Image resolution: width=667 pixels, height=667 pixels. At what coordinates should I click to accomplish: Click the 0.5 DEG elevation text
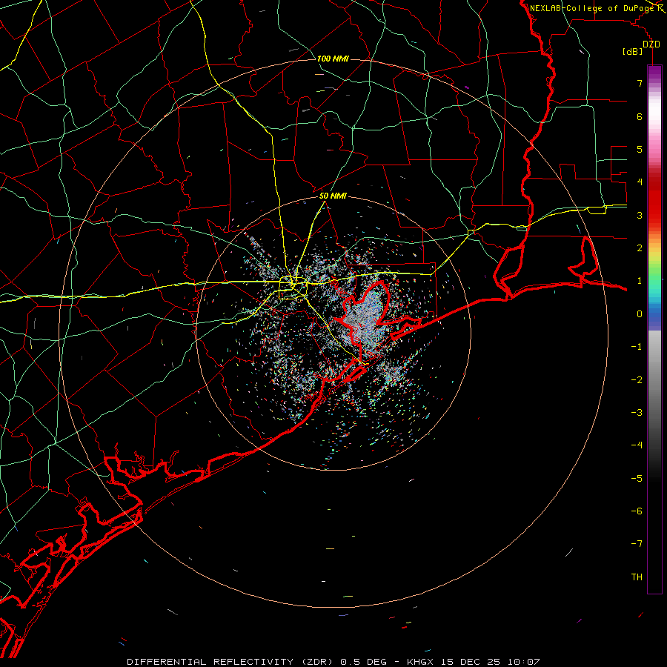tap(364, 662)
